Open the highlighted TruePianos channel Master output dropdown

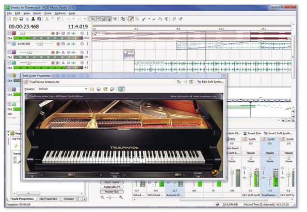pyautogui.click(x=270, y=153)
